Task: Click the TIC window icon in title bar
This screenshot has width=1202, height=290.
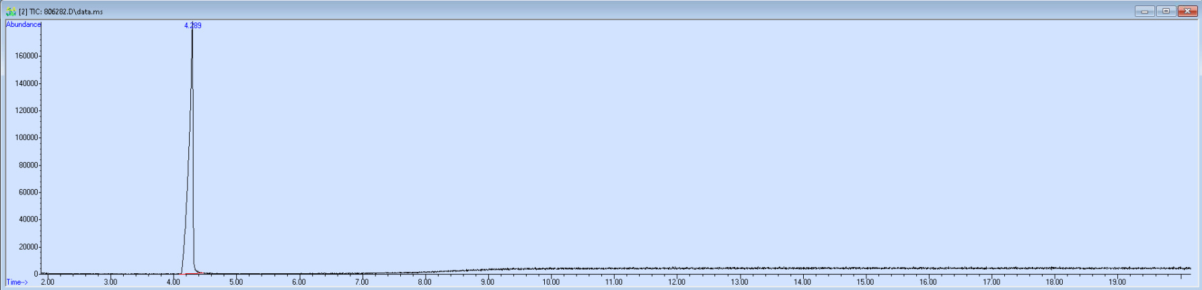Action: (11, 11)
